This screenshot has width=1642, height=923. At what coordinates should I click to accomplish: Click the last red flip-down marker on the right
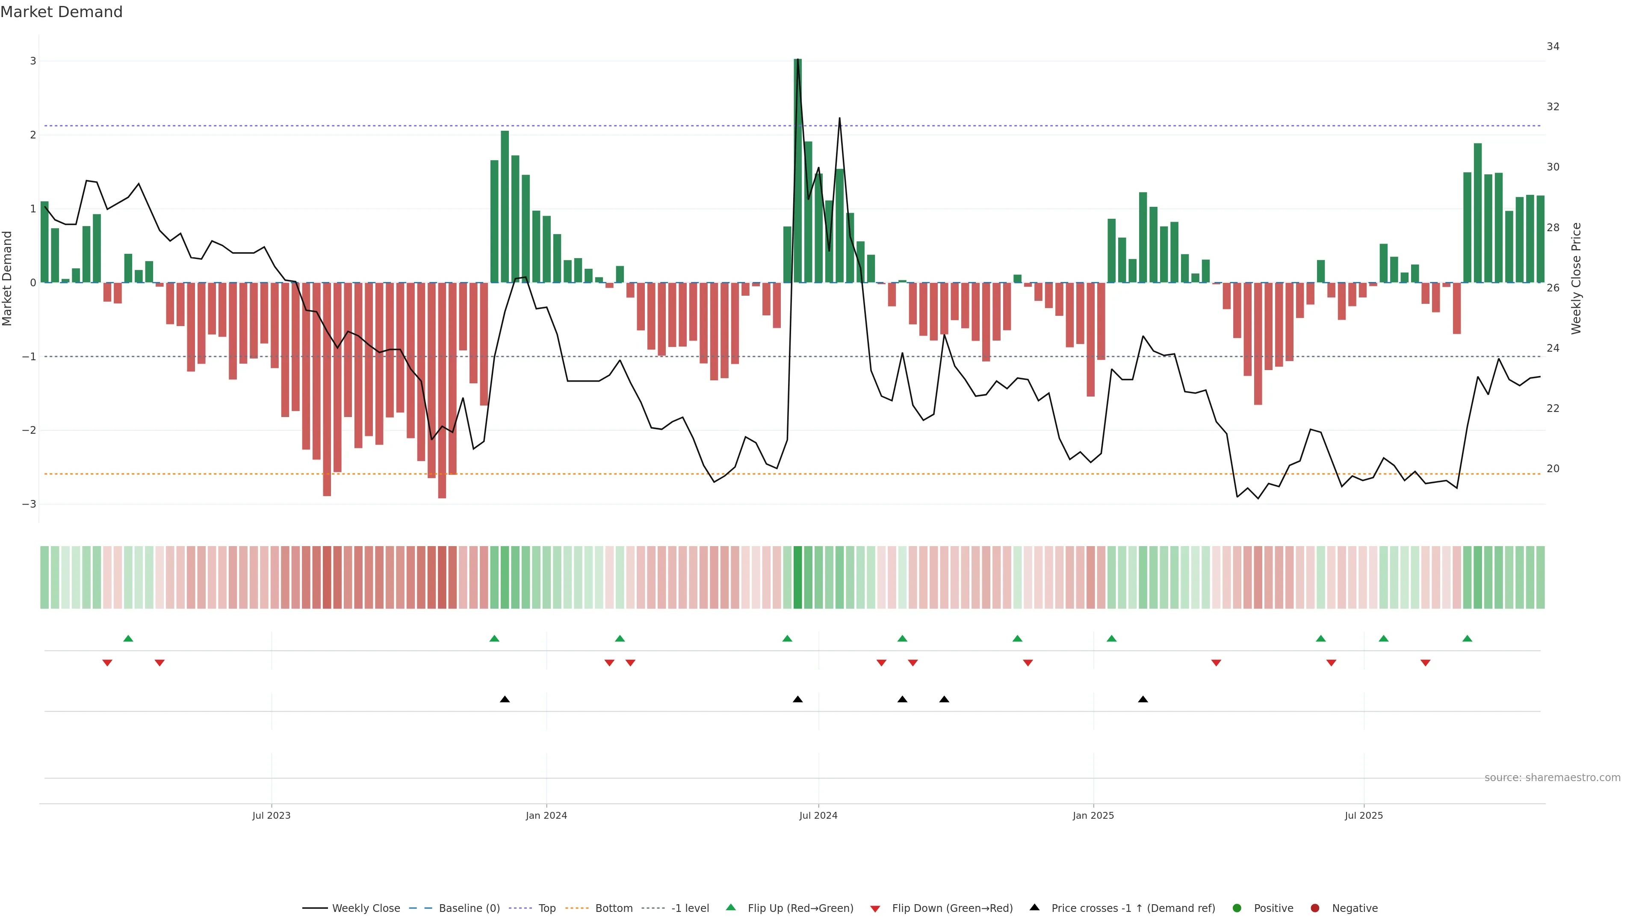1425,663
